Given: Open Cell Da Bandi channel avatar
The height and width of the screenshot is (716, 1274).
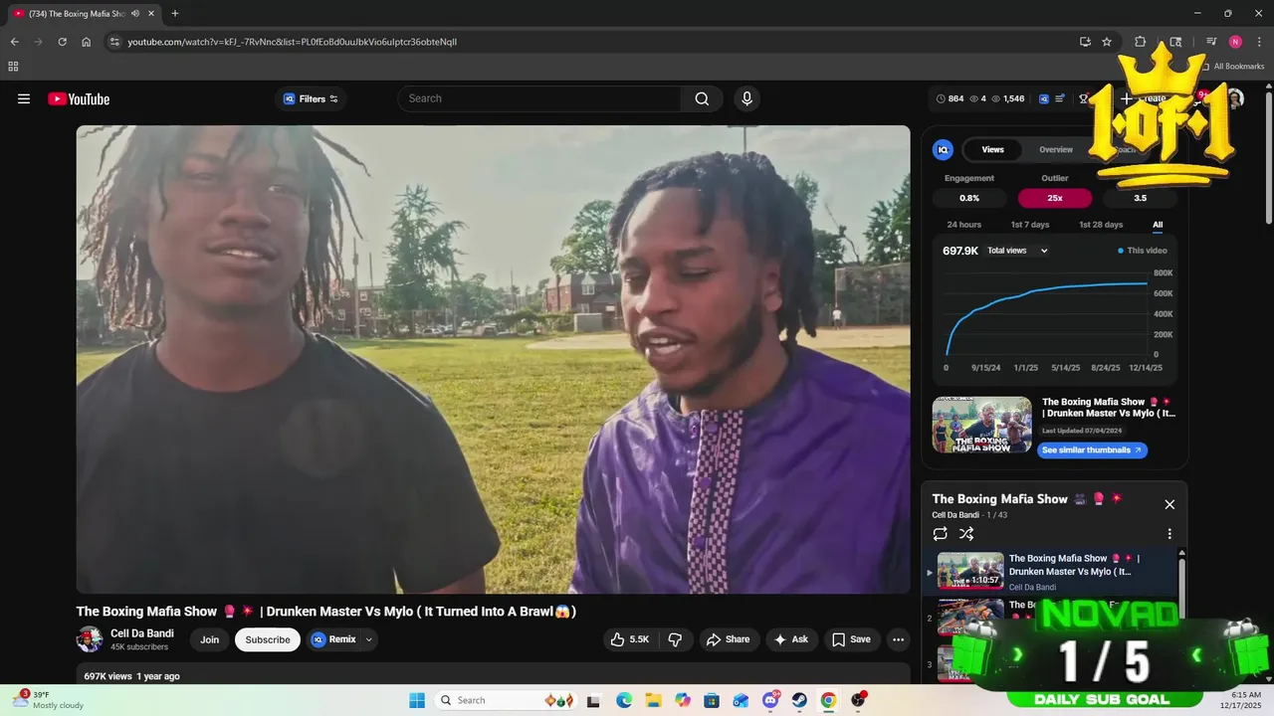Looking at the screenshot, I should 90,639.
